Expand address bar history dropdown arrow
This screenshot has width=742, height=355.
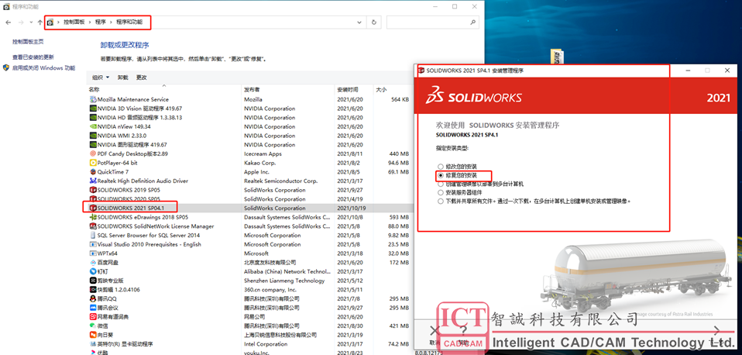click(359, 22)
